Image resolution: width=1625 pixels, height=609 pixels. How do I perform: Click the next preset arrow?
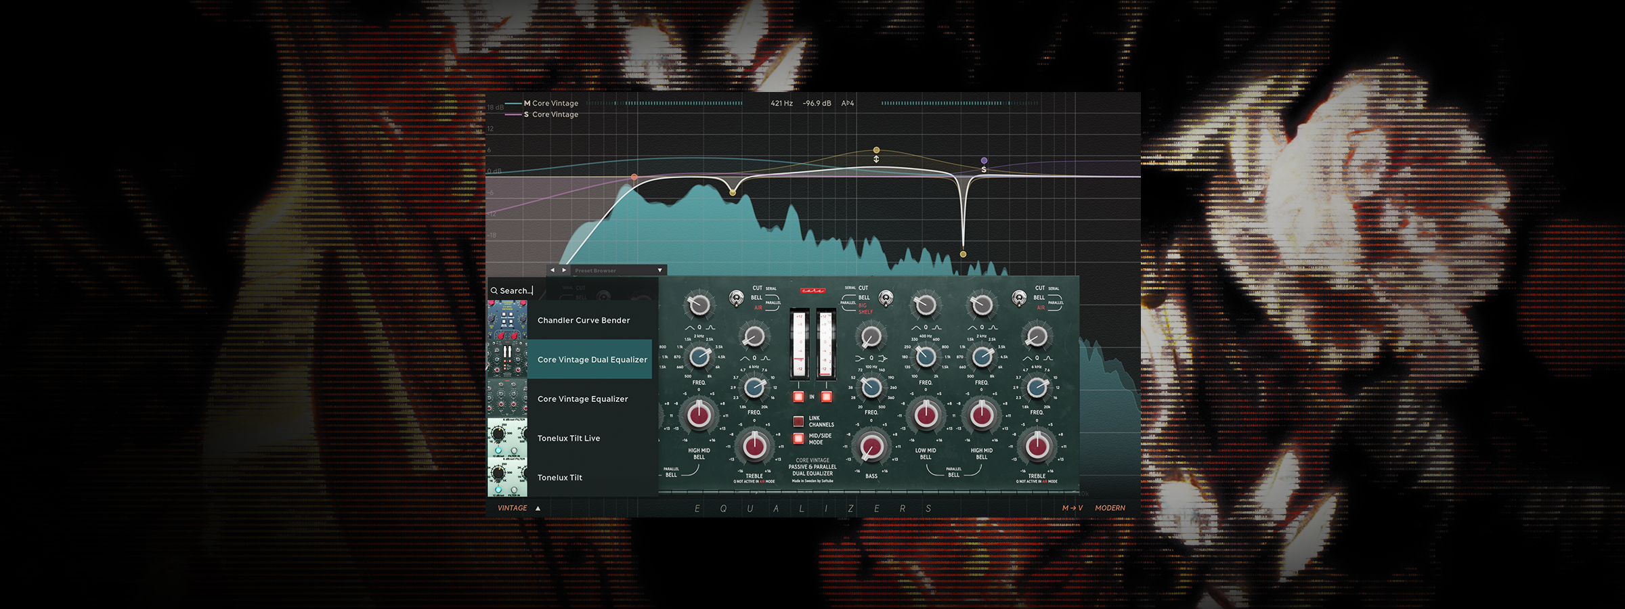(x=564, y=270)
